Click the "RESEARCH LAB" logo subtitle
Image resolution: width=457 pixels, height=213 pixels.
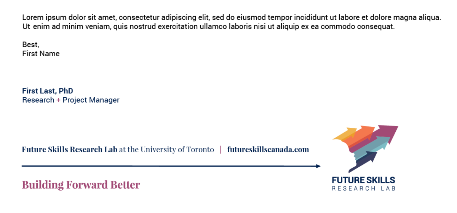pos(363,188)
